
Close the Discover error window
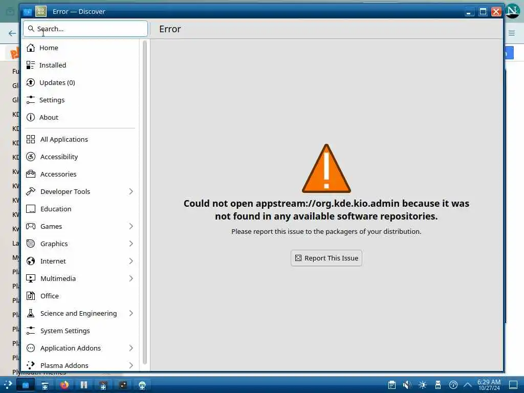[496, 12]
